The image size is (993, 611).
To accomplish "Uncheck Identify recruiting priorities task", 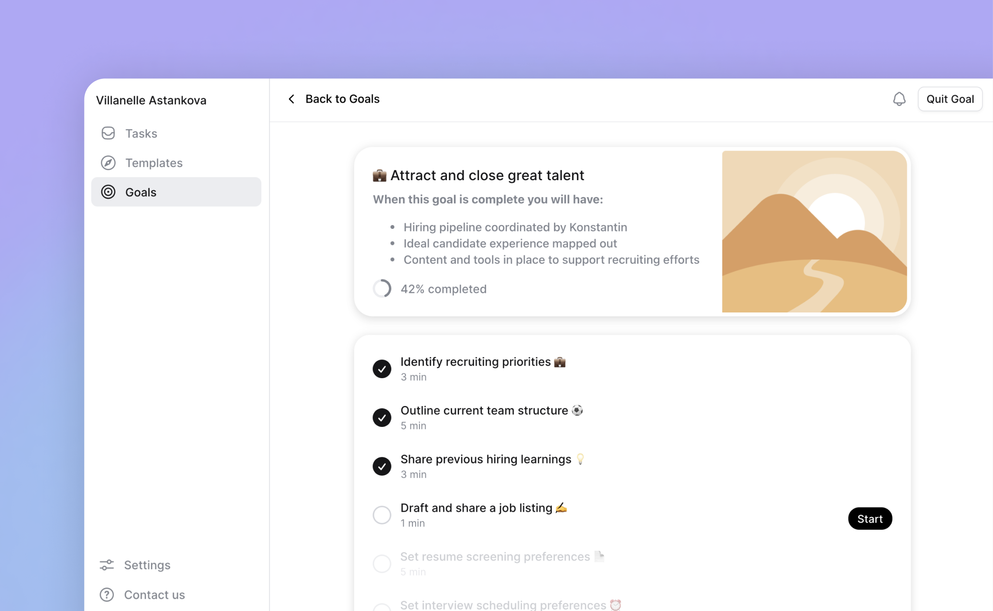I will 382,369.
